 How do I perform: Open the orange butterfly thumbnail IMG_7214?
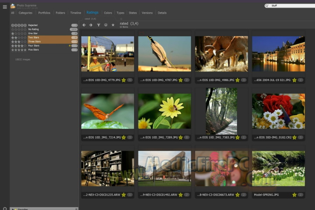[108, 111]
